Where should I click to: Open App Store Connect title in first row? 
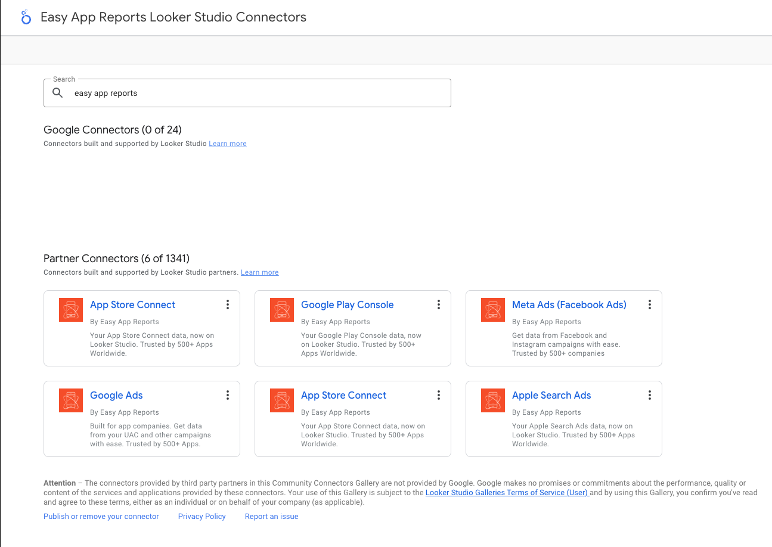click(132, 304)
